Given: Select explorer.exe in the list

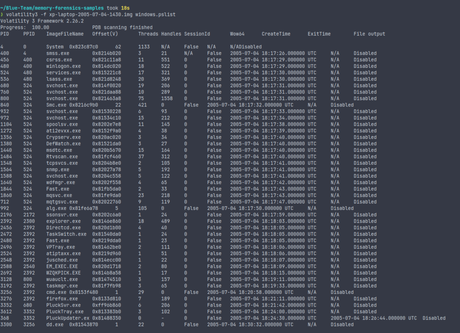Looking at the screenshot, I should (63, 221).
